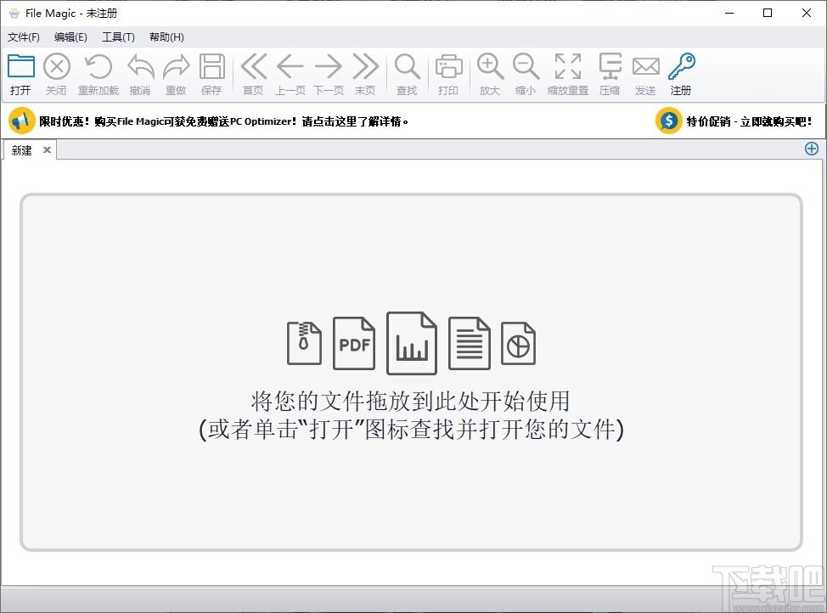The height and width of the screenshot is (613, 827).
Task: Open the 文件(F) menu
Action: (24, 37)
